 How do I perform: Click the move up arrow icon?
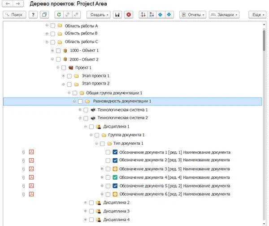pyautogui.click(x=160, y=15)
